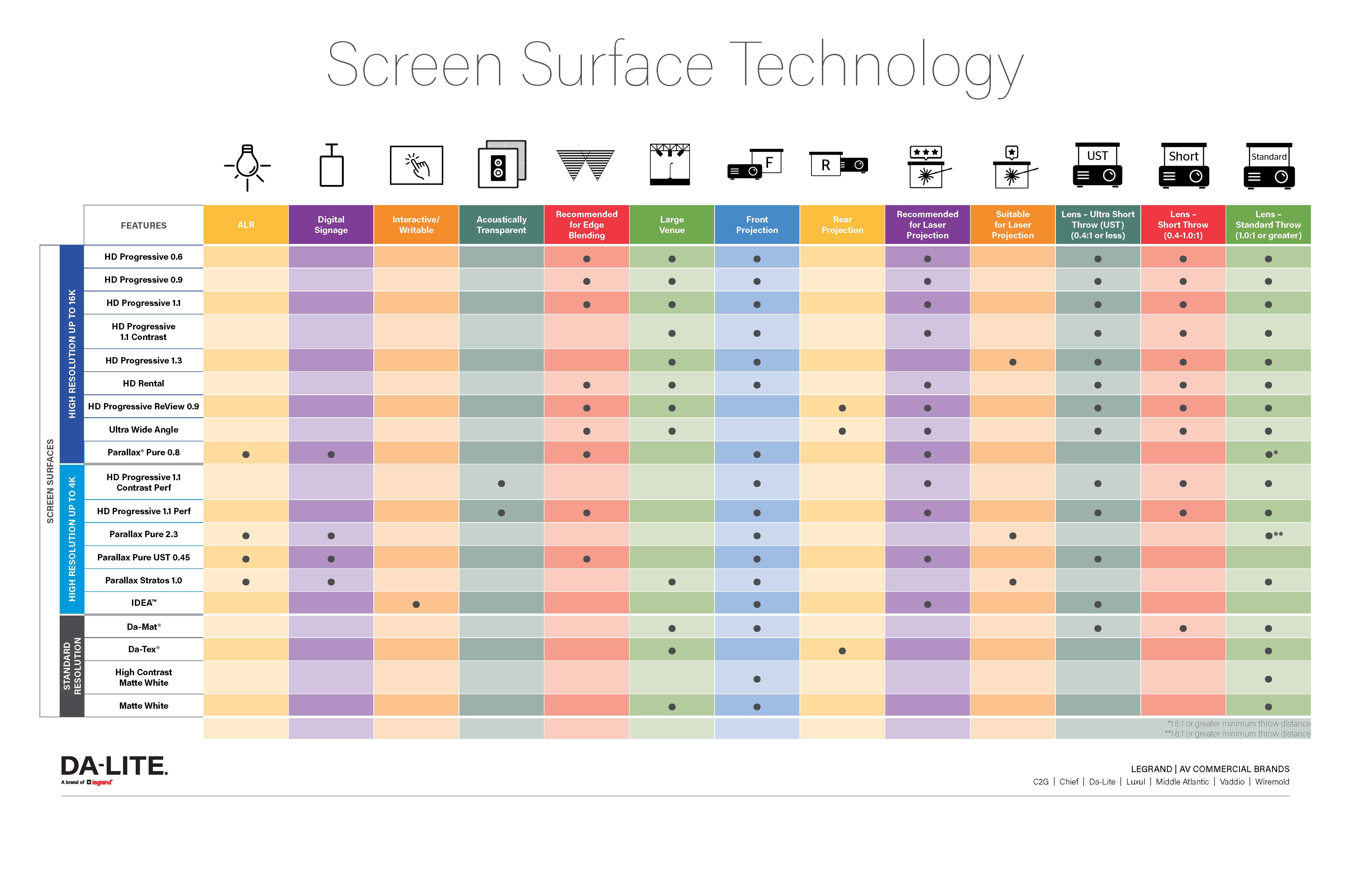Select the Digital Signage feature icon
This screenshot has height=874, width=1351.
coord(331,169)
